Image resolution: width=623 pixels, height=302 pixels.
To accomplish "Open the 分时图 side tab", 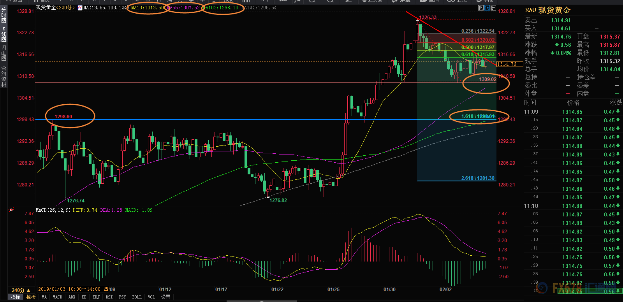I will [x=4, y=16].
